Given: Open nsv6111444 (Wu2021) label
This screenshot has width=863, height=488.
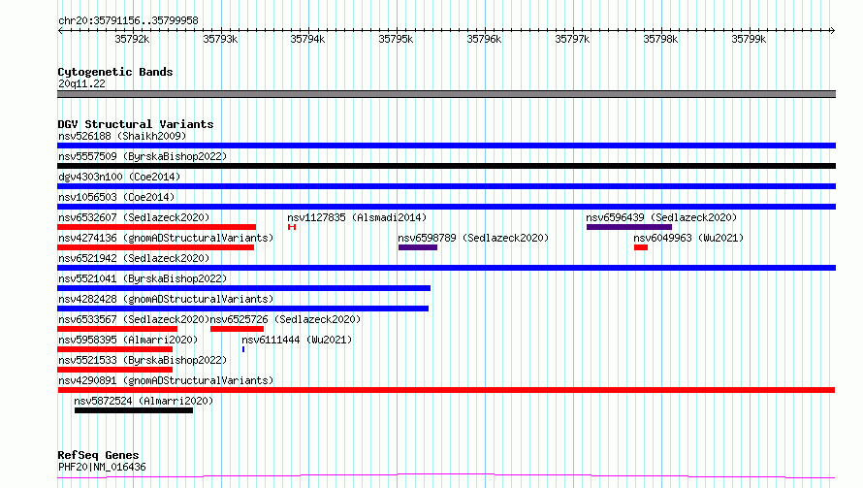Looking at the screenshot, I should [x=297, y=340].
